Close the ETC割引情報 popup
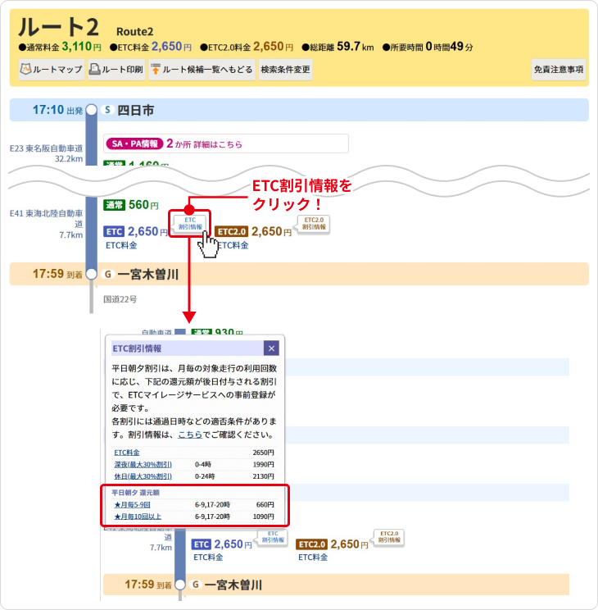This screenshot has width=598, height=610. [271, 348]
